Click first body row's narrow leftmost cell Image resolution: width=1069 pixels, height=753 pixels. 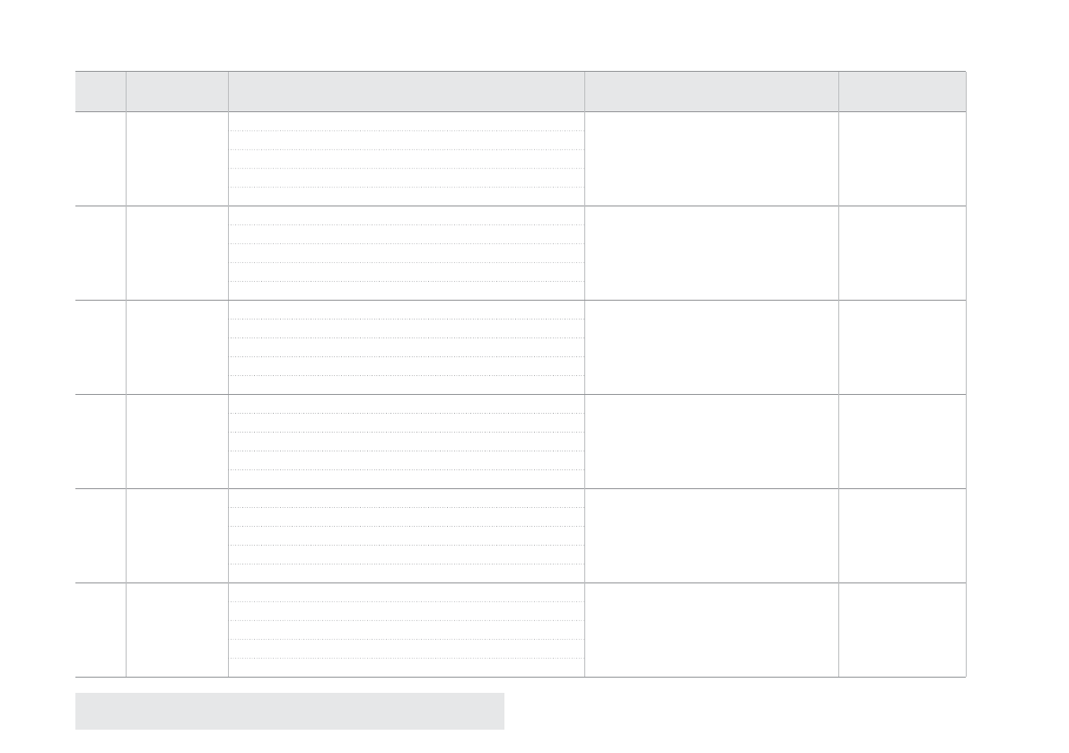tap(101, 159)
